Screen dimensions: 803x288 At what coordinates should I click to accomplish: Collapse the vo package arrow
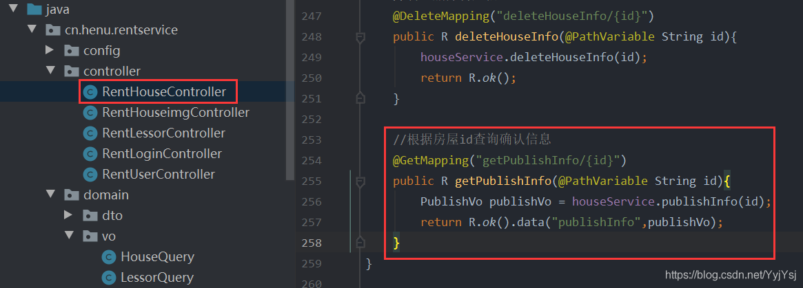68,235
